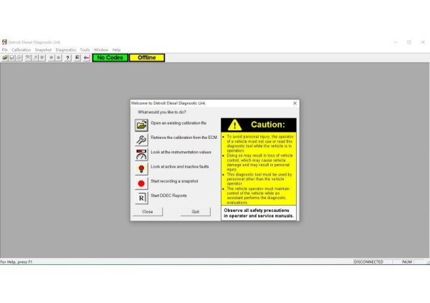Click the yellow Offline status indicator
The image size is (430, 303).
[146, 57]
